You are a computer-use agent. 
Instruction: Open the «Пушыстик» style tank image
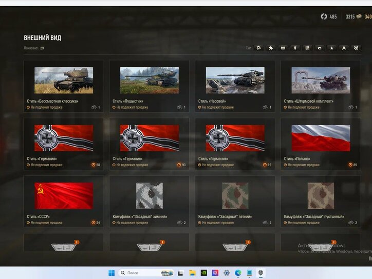[x=150, y=81]
